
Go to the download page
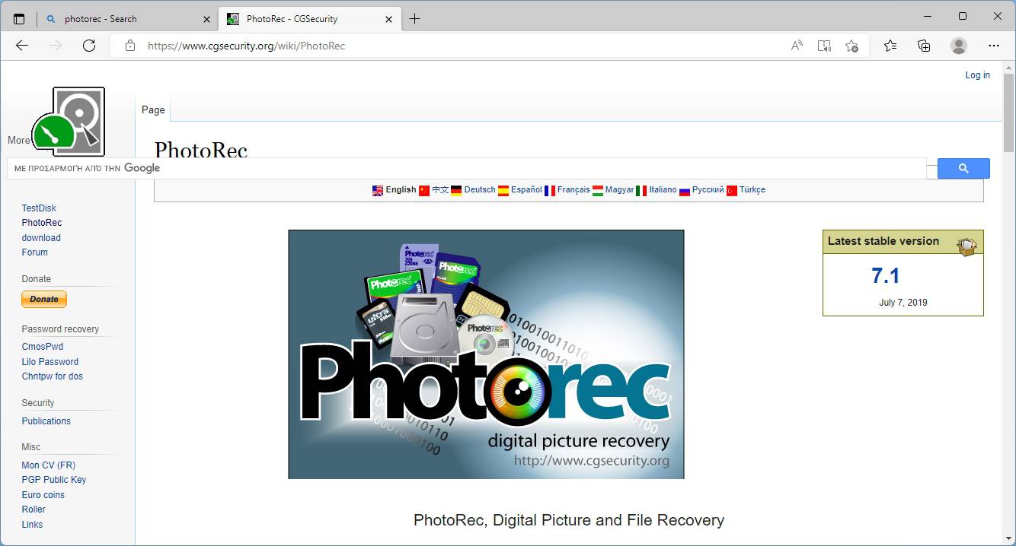click(41, 238)
